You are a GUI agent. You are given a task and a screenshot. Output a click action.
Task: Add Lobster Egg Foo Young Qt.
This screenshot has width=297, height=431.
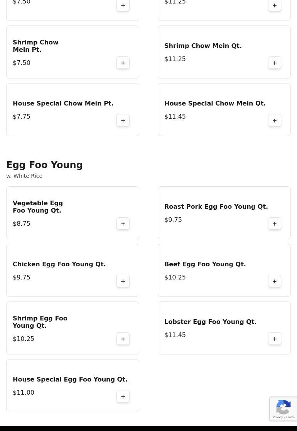tap(275, 339)
